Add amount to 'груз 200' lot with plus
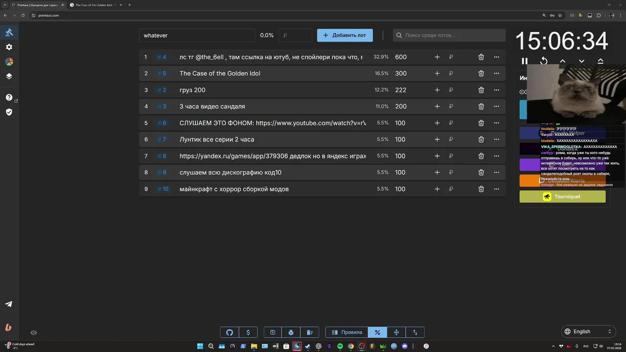This screenshot has height=352, width=626. point(437,90)
